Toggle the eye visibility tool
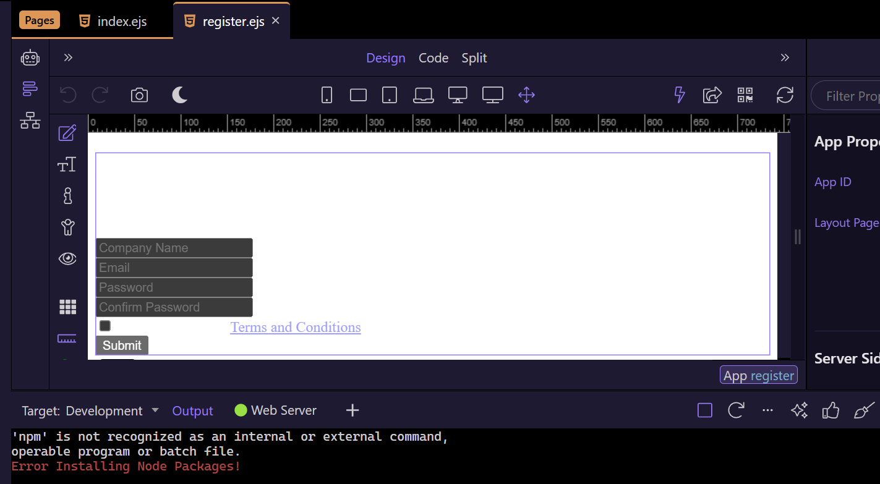Image resolution: width=880 pixels, height=484 pixels. 67,258
